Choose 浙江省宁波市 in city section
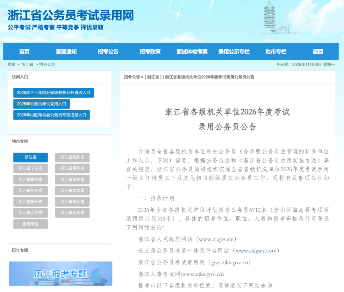This screenshot has width=344, height=292. (31, 168)
